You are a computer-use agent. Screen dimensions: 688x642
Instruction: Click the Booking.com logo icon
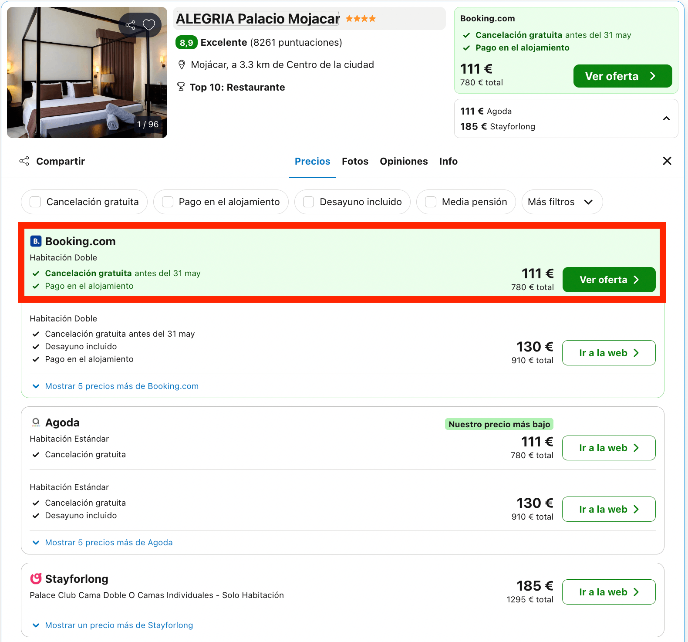pos(36,241)
